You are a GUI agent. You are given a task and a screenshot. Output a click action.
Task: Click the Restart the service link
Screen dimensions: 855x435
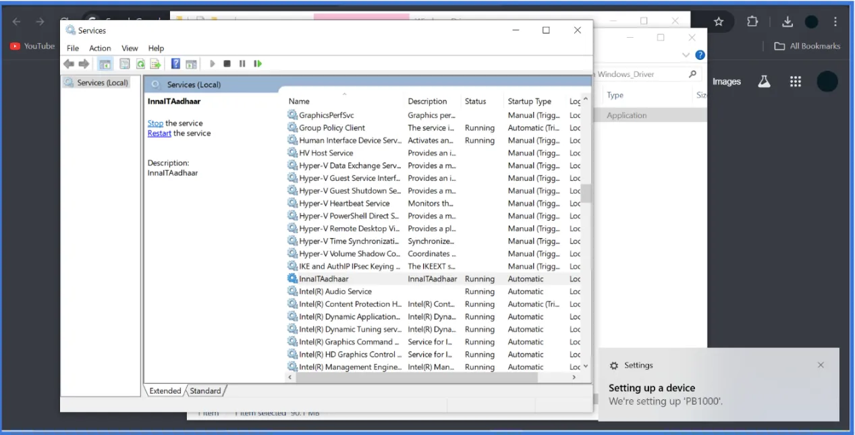[x=159, y=134]
